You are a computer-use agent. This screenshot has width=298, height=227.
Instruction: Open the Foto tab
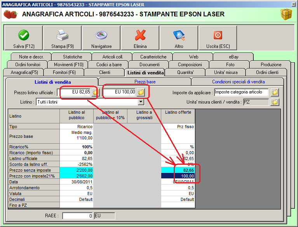(230, 65)
